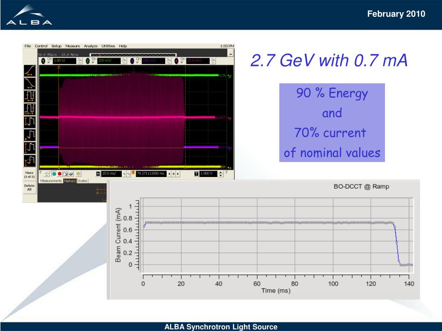
Task: Click the Delete All button
Action: point(29,188)
